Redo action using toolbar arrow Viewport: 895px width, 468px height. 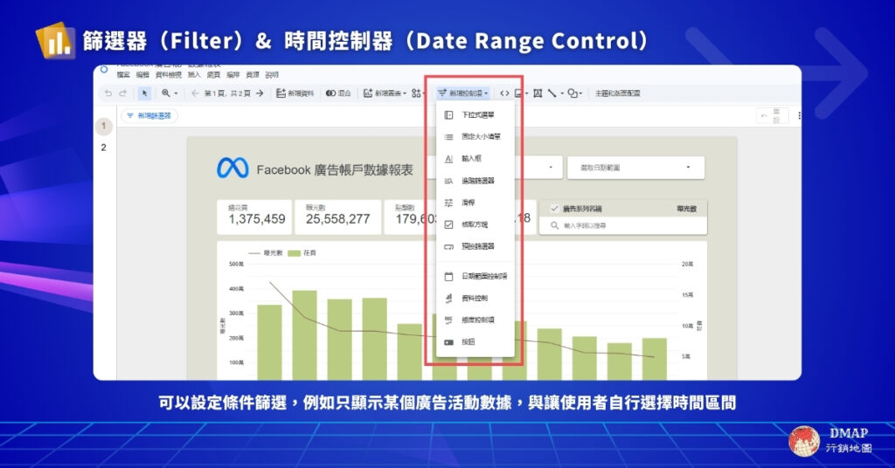[x=122, y=93]
